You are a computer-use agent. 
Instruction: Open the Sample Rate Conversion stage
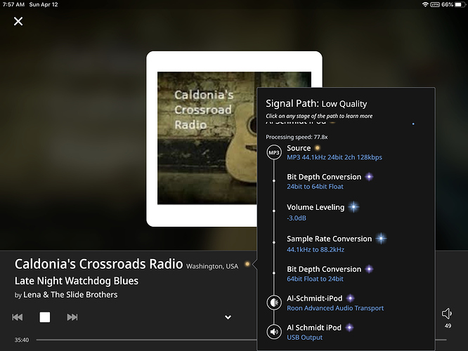329,239
